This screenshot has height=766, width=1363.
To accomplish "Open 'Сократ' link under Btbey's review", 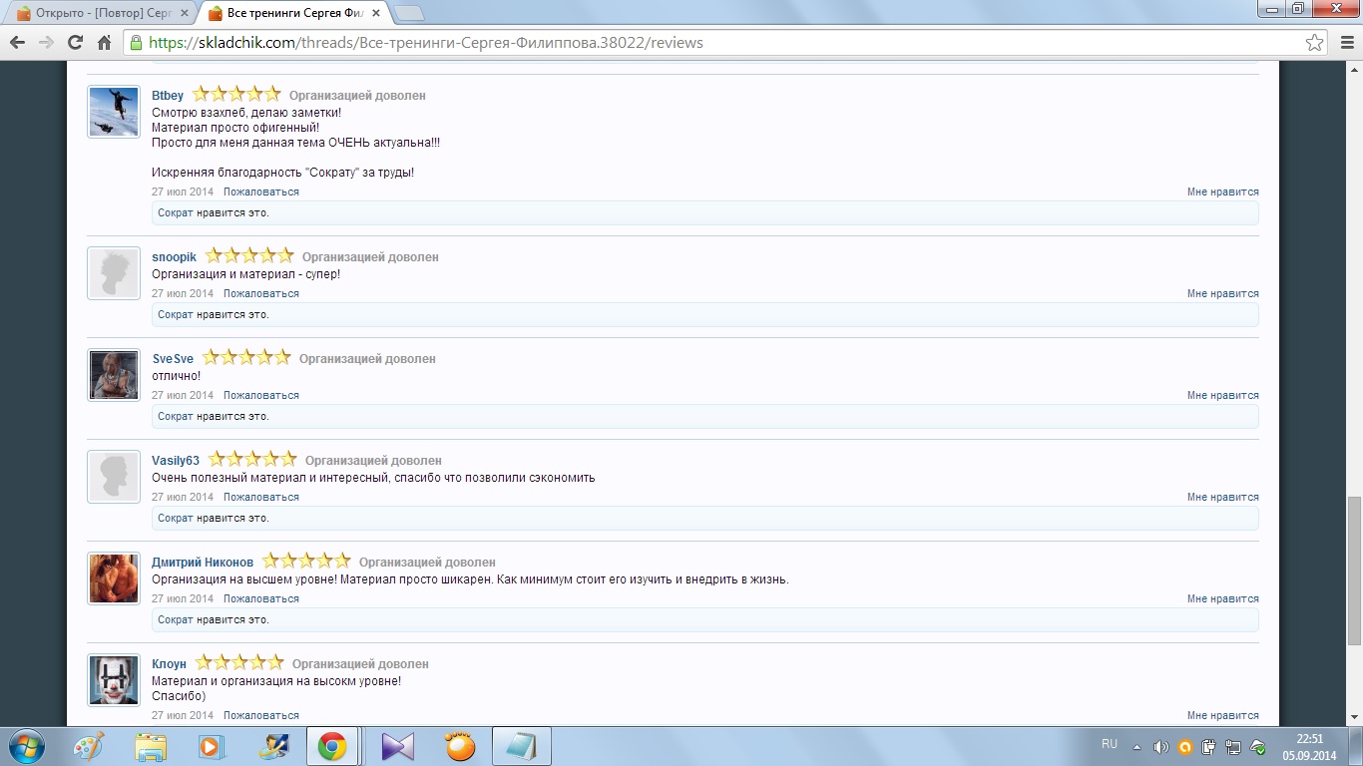I will [176, 212].
